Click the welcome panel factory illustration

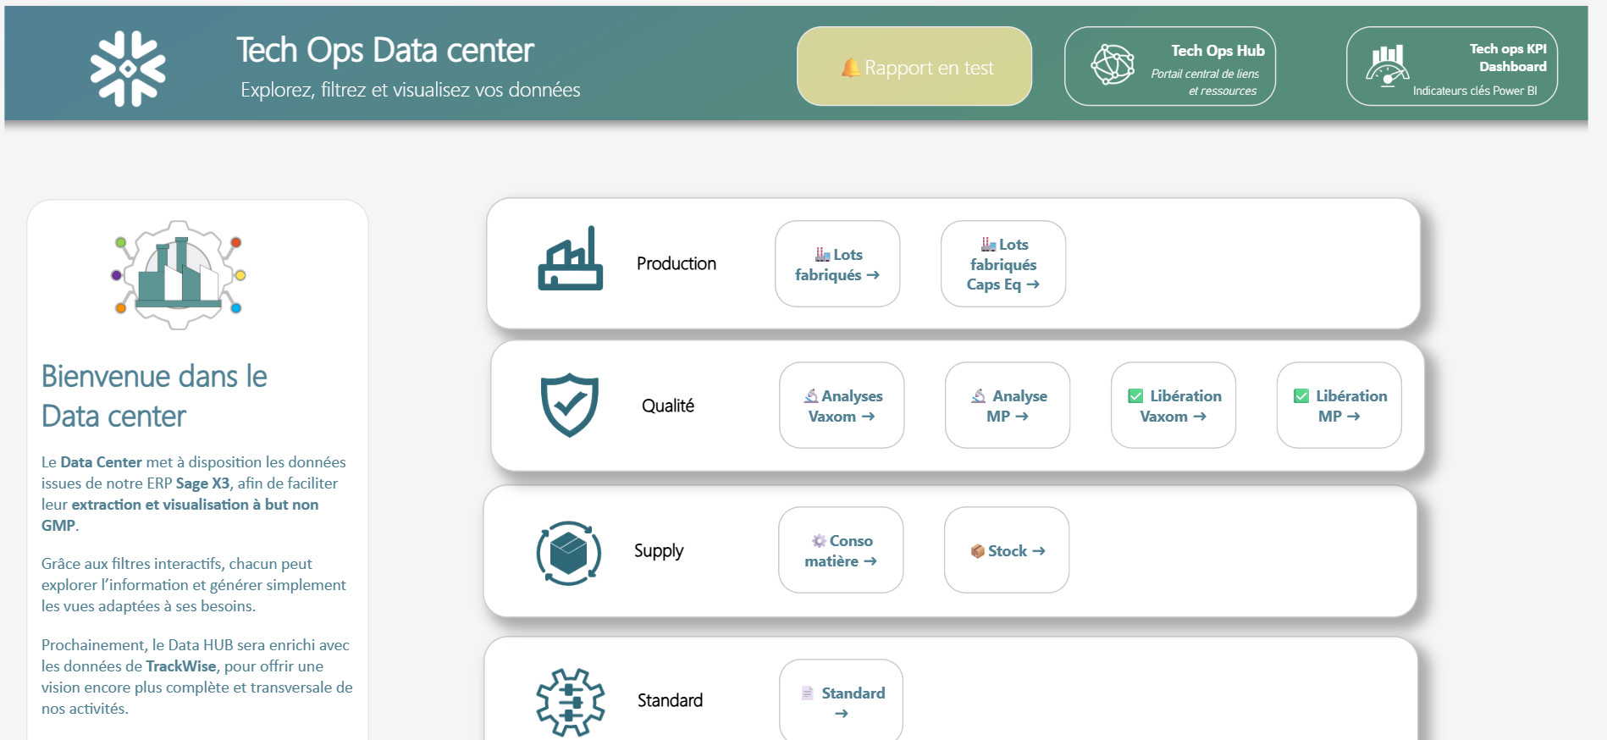pyautogui.click(x=179, y=274)
